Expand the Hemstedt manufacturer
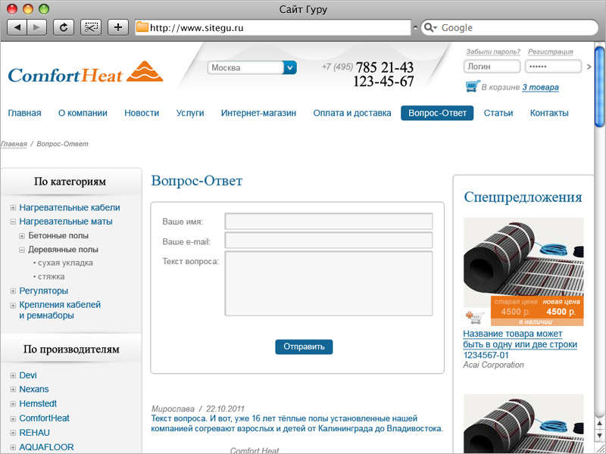Image resolution: width=606 pixels, height=454 pixels. tap(13, 404)
